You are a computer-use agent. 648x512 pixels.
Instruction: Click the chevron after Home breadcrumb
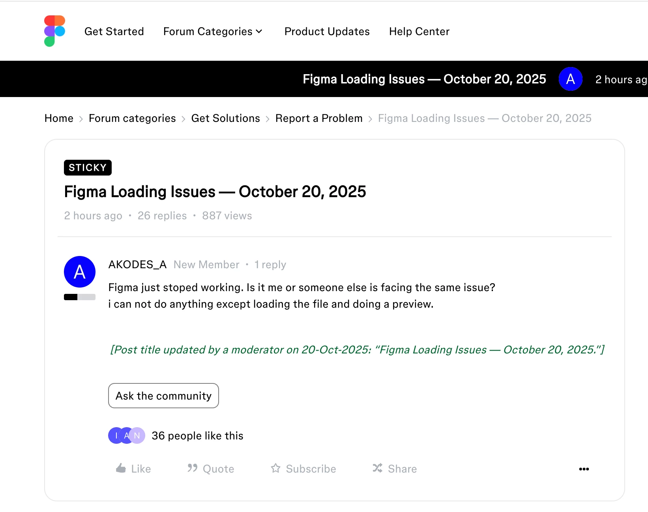(x=81, y=119)
